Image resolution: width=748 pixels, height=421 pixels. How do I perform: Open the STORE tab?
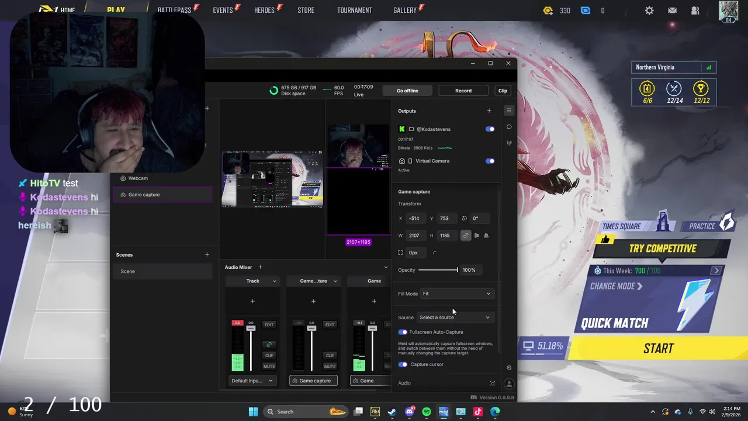(x=306, y=10)
